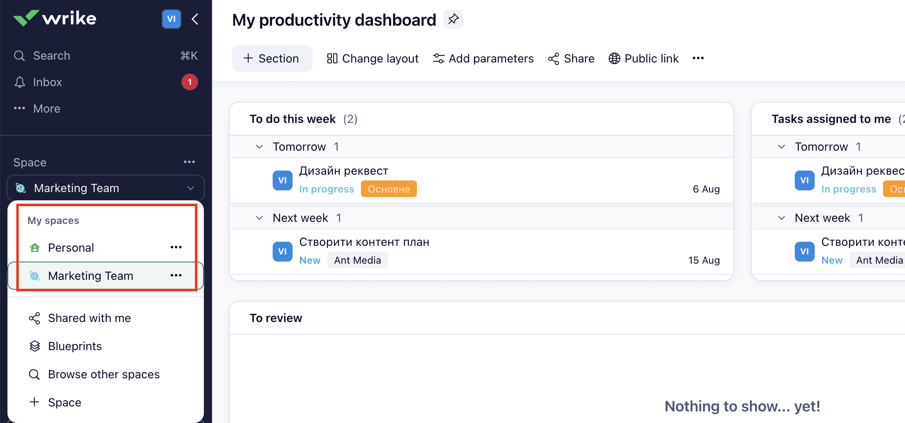Click Ant Media tag in Tasks assigned to me
The width and height of the screenshot is (905, 423).
(x=878, y=260)
